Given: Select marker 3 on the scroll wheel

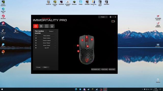Looking at the screenshot, I should 87,37.
